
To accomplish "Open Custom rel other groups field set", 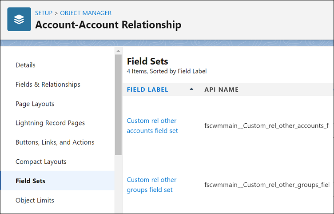I will pos(151,185).
